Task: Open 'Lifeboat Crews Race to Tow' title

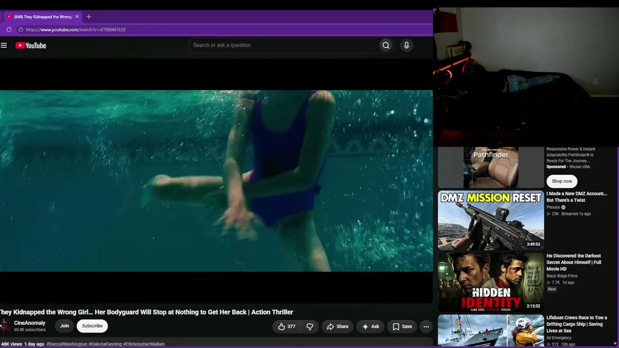Action: [576, 324]
